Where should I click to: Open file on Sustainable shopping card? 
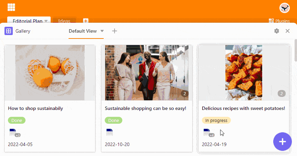[110, 132]
